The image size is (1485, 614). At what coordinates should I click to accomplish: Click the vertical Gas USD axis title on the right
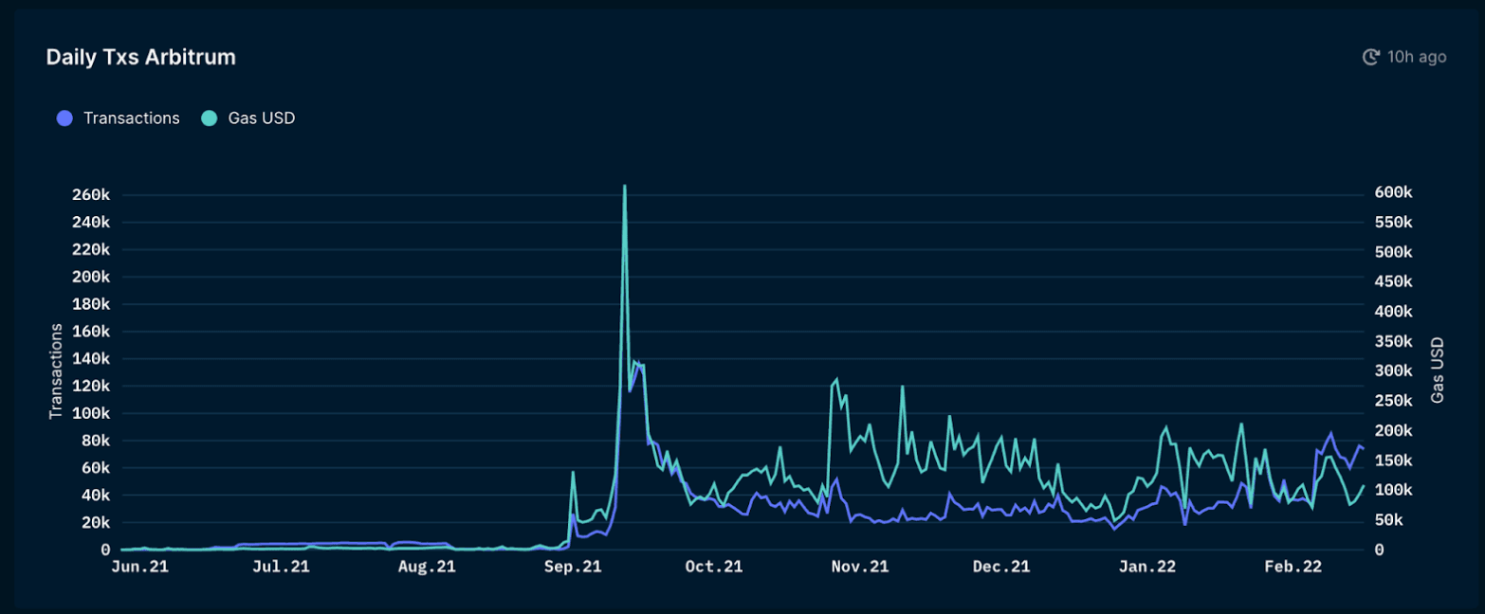[x=1438, y=370]
